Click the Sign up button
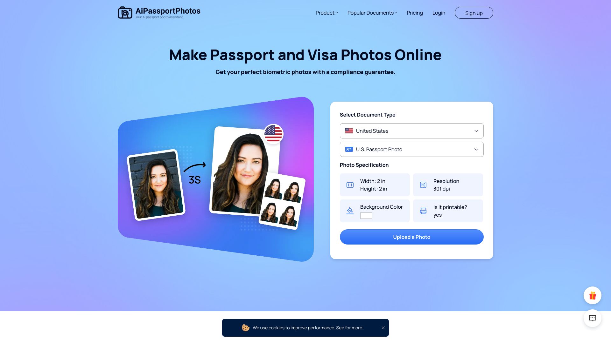Screen dimensions: 611x343 point(474,13)
